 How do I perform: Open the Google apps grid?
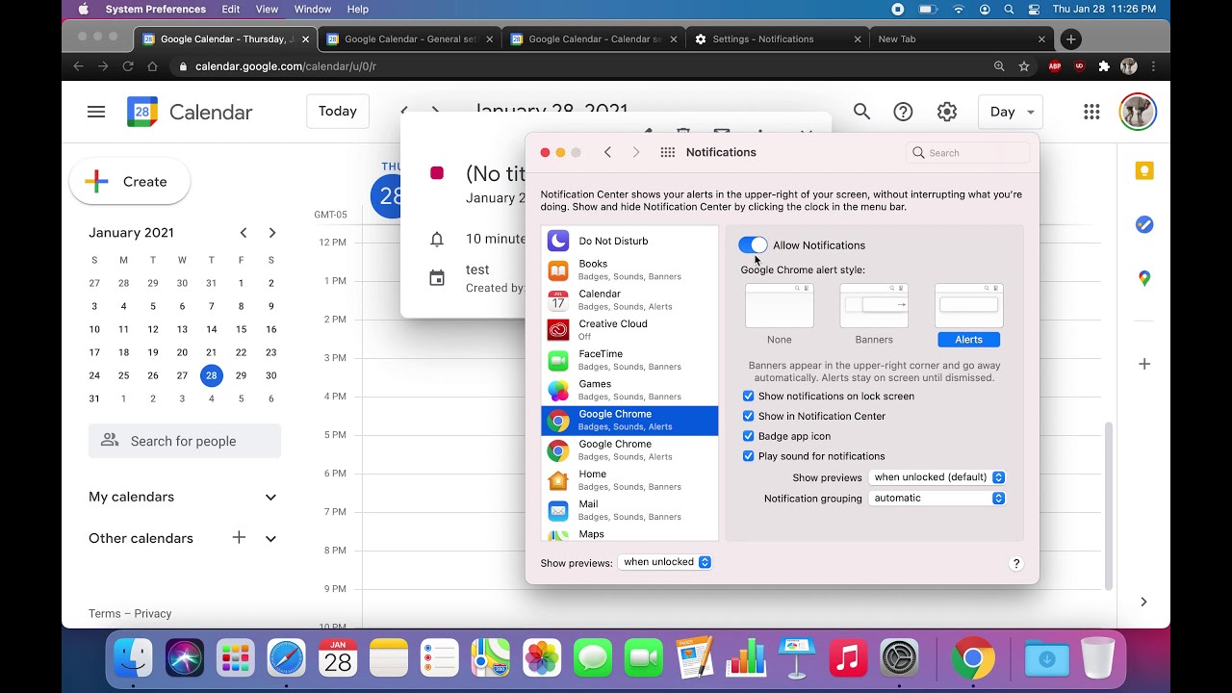click(x=1091, y=113)
